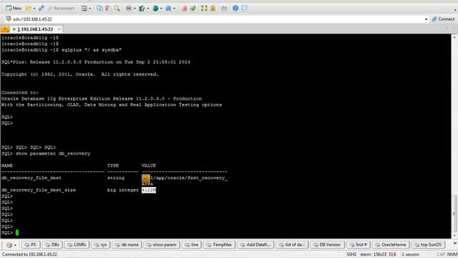The width and height of the screenshot is (458, 258).
Task: Close the 192.168.1.45:22 tab
Action: (x=59, y=29)
